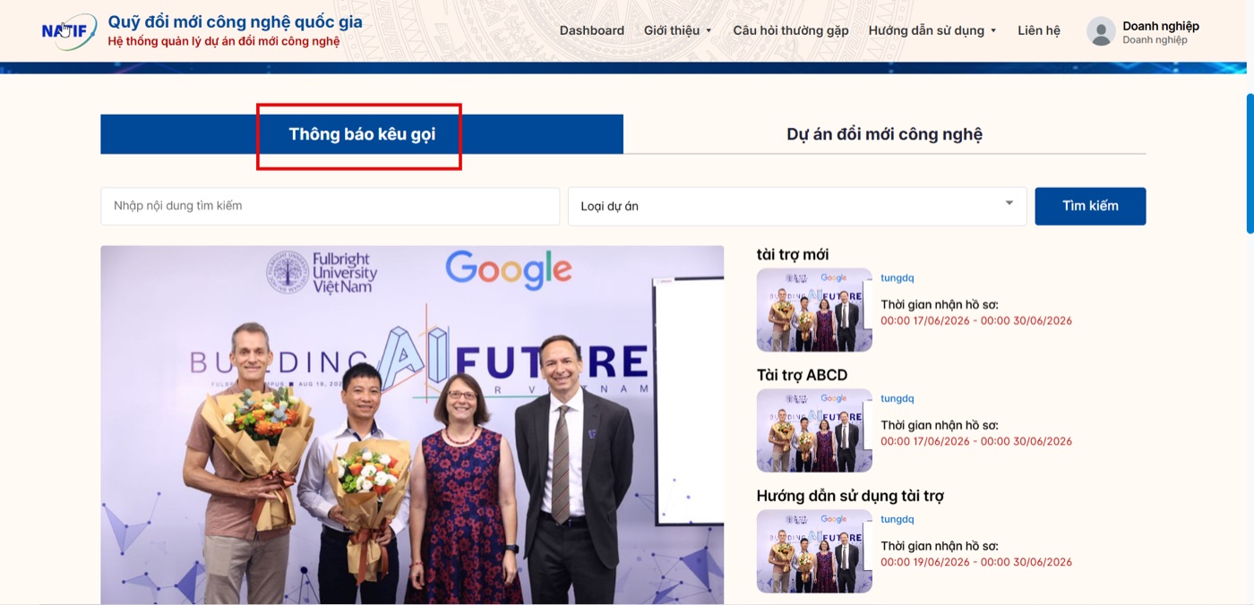Open the Loại dự án dropdown
The width and height of the screenshot is (1254, 605).
(797, 206)
